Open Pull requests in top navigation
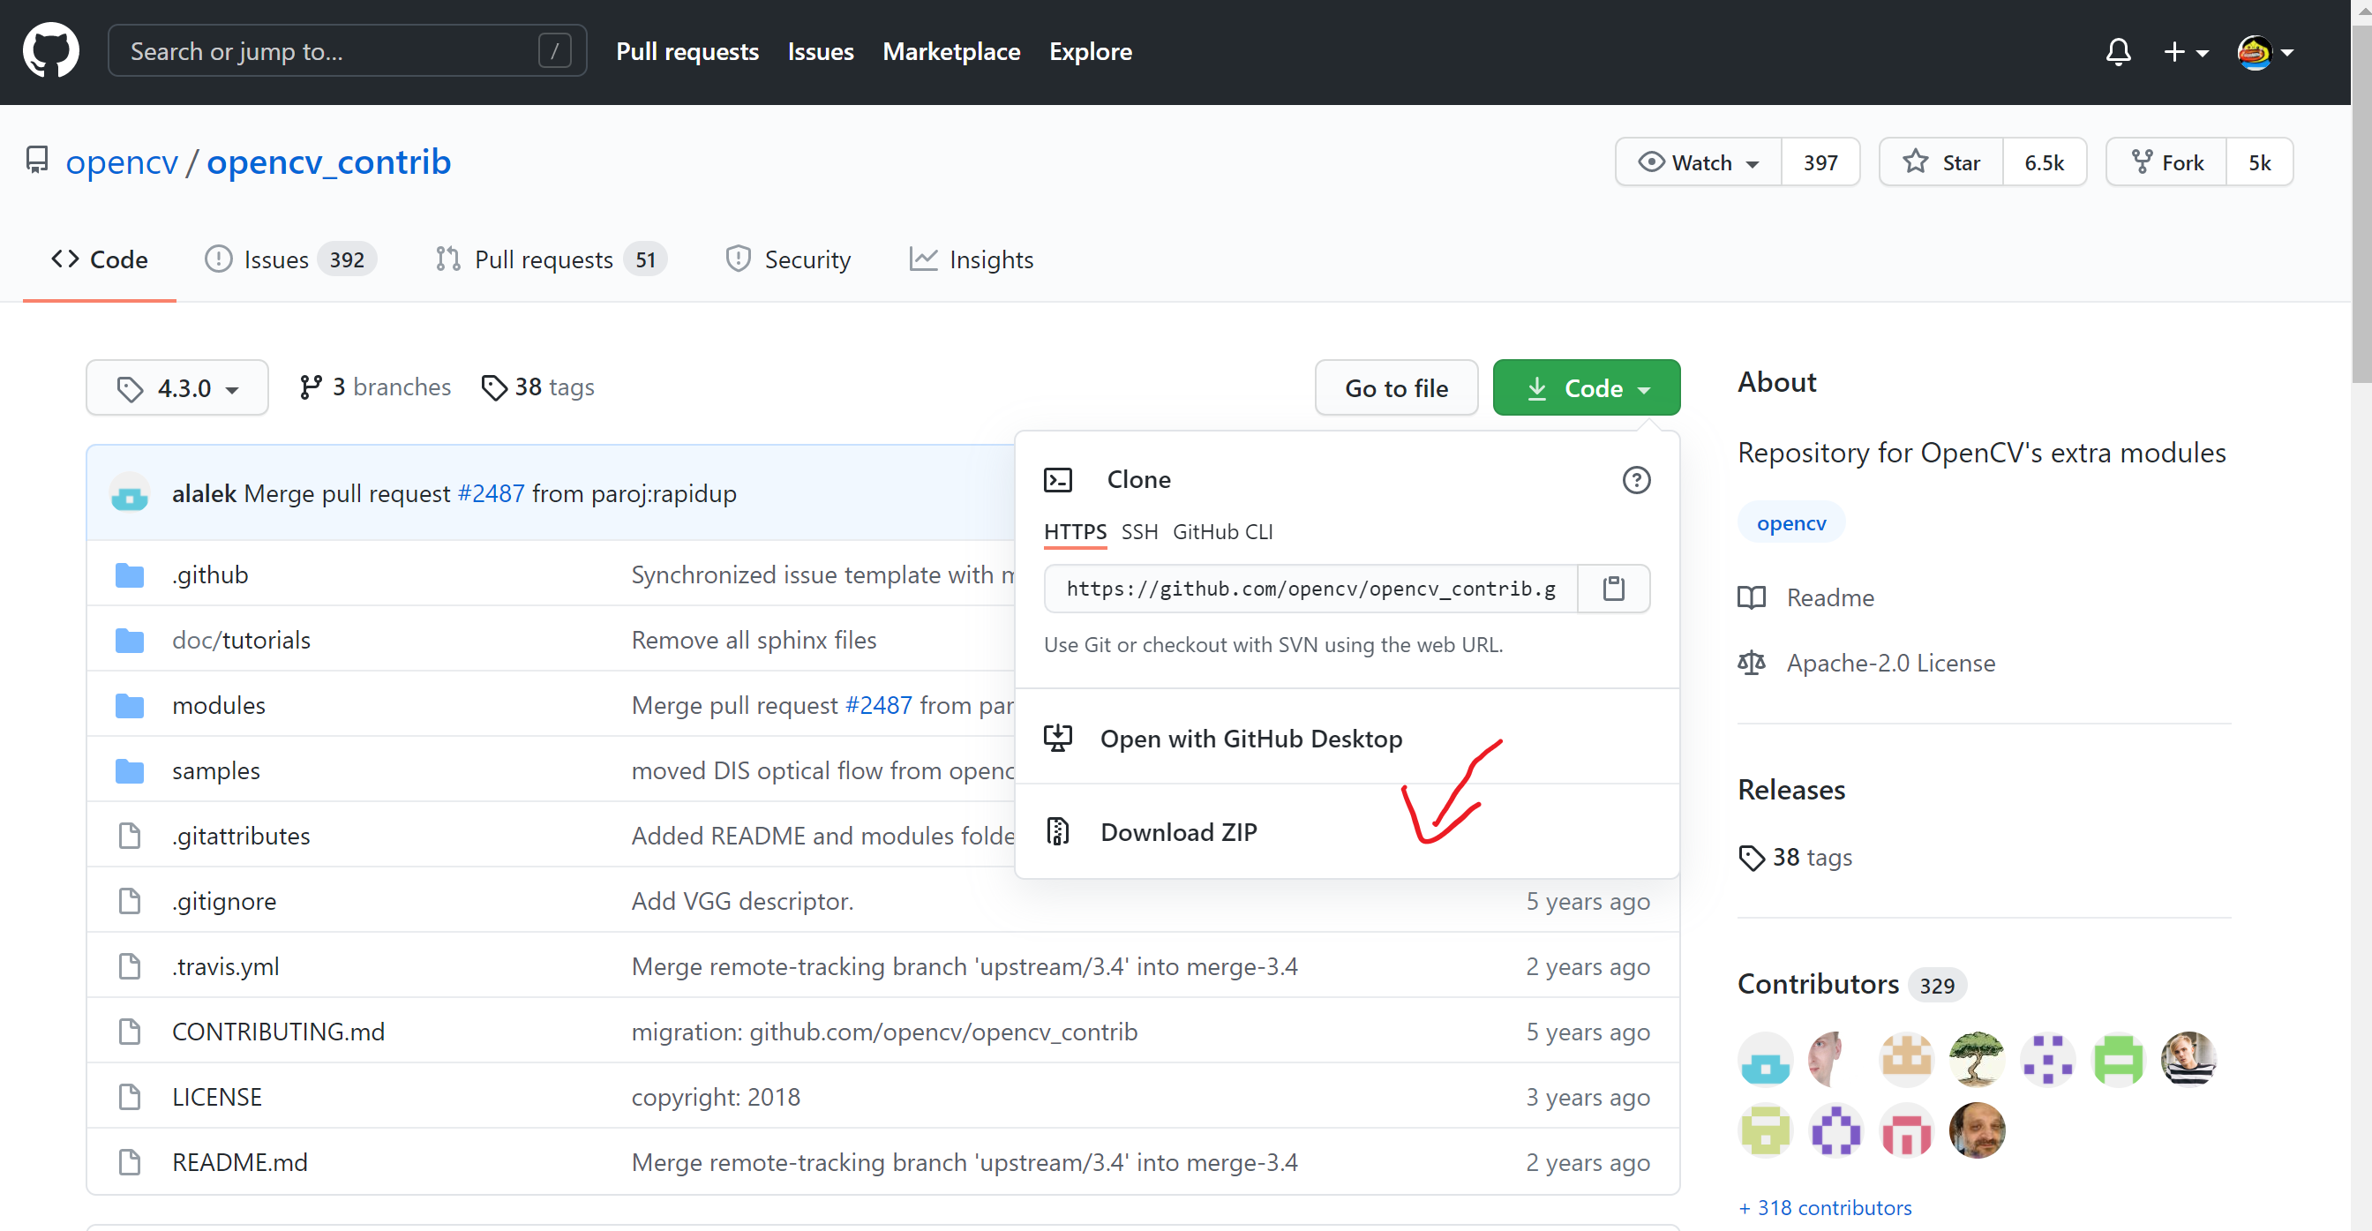This screenshot has width=2372, height=1231. (687, 51)
